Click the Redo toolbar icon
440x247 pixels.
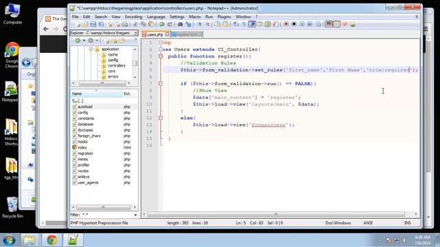170,25
